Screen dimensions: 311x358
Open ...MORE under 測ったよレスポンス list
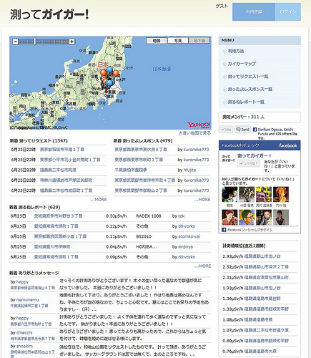202,200
